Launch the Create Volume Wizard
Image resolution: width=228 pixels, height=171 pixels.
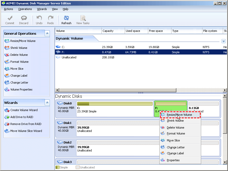(24, 110)
